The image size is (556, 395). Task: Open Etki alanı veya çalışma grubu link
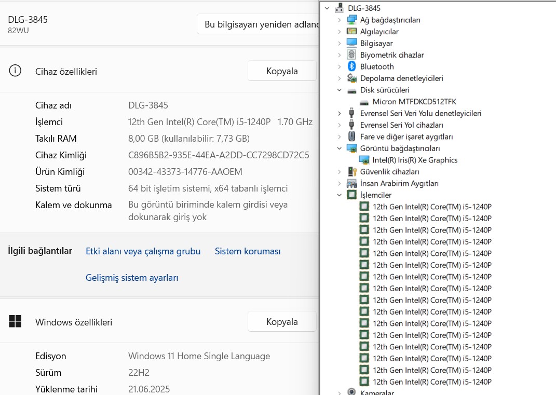(x=143, y=251)
